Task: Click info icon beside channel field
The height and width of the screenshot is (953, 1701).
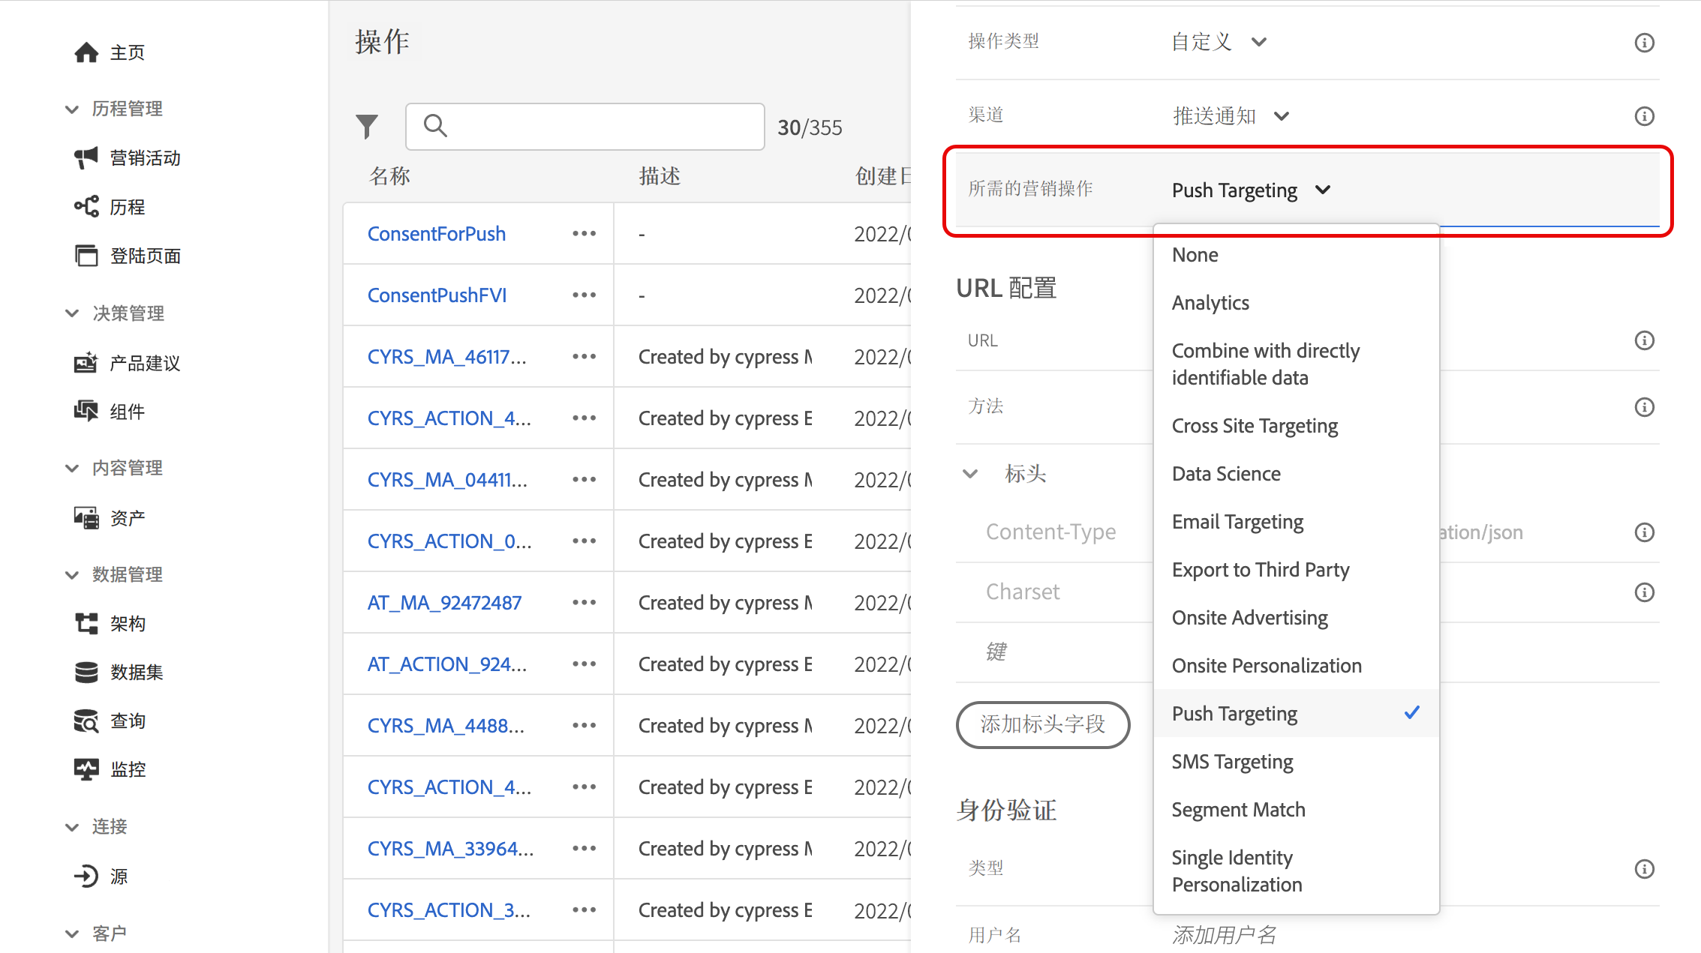Action: [1644, 116]
